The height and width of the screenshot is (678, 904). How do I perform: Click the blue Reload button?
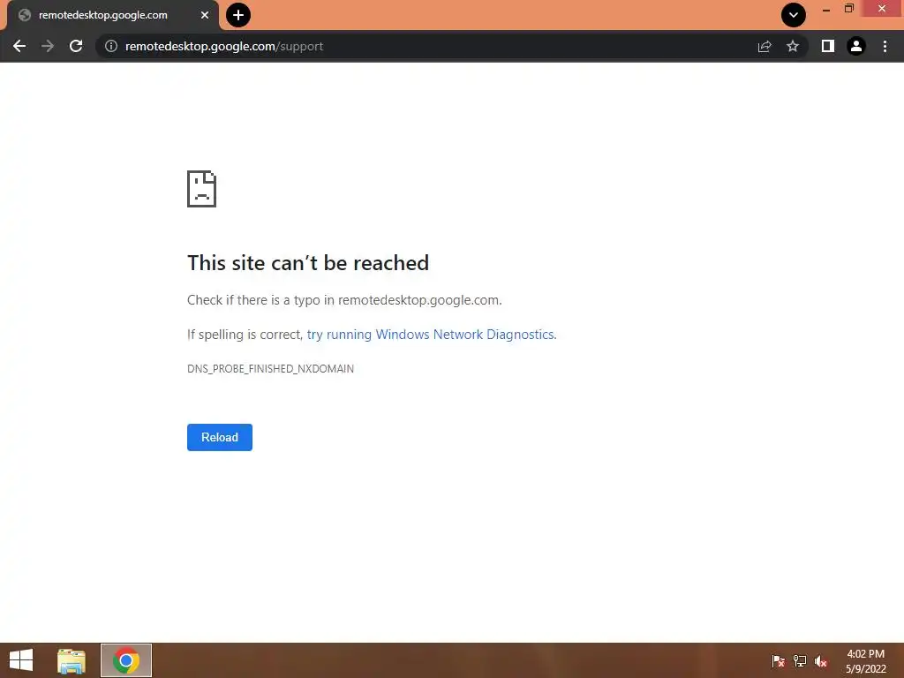pyautogui.click(x=220, y=437)
